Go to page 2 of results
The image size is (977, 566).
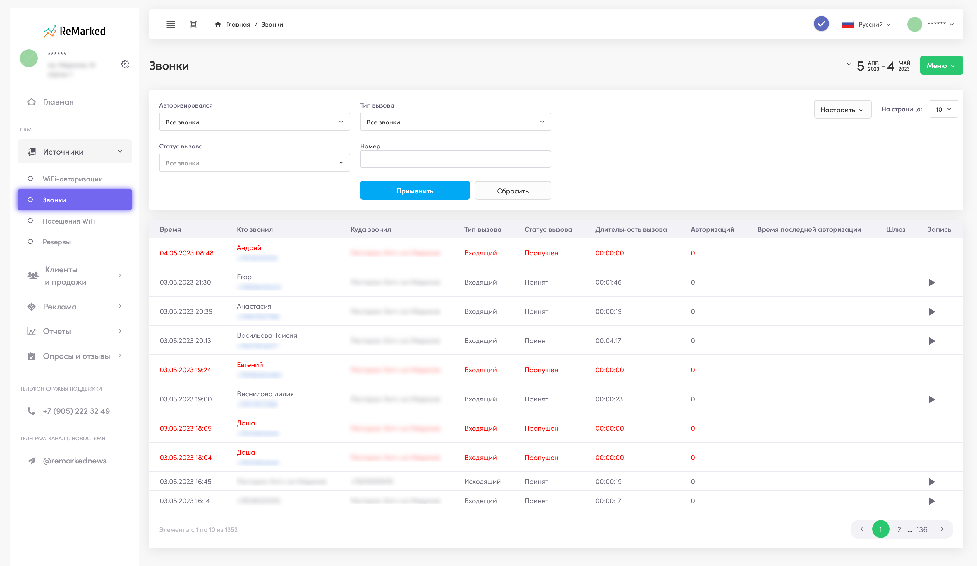[x=899, y=529]
